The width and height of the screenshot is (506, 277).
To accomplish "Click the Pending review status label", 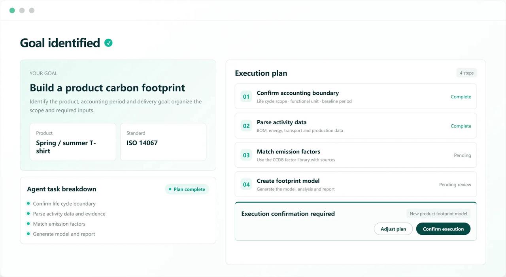I will (455, 184).
